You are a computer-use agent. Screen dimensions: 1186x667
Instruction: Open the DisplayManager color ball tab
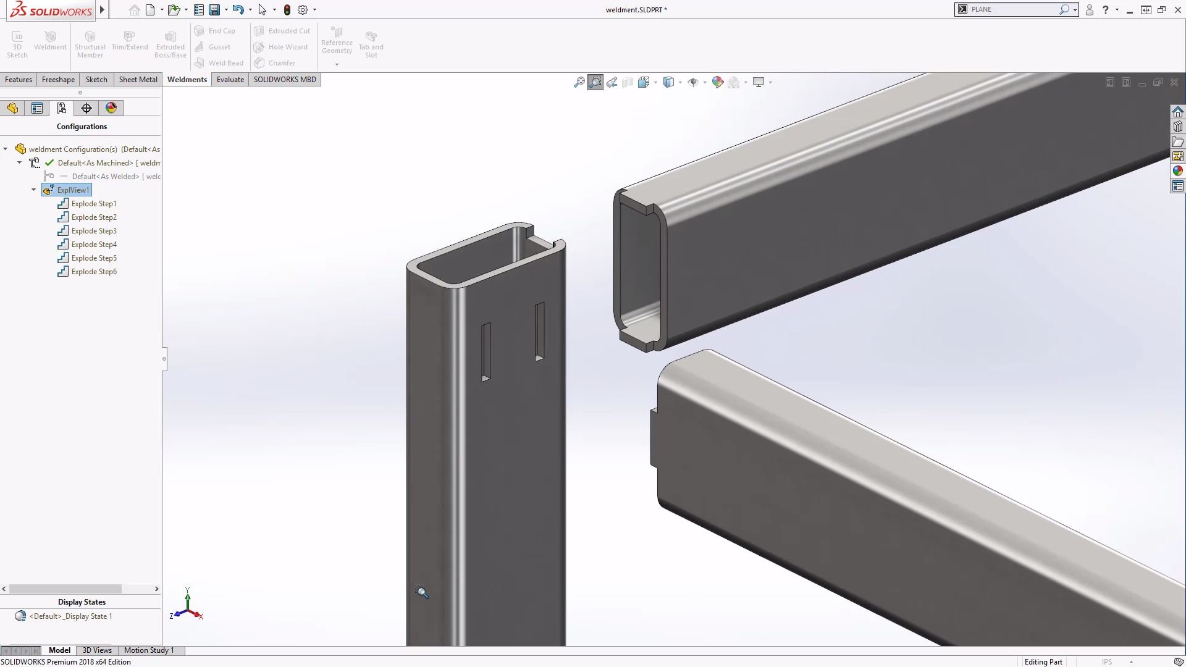[x=111, y=108]
